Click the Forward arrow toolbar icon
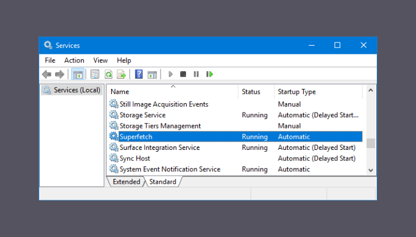416x237 pixels. click(x=59, y=74)
